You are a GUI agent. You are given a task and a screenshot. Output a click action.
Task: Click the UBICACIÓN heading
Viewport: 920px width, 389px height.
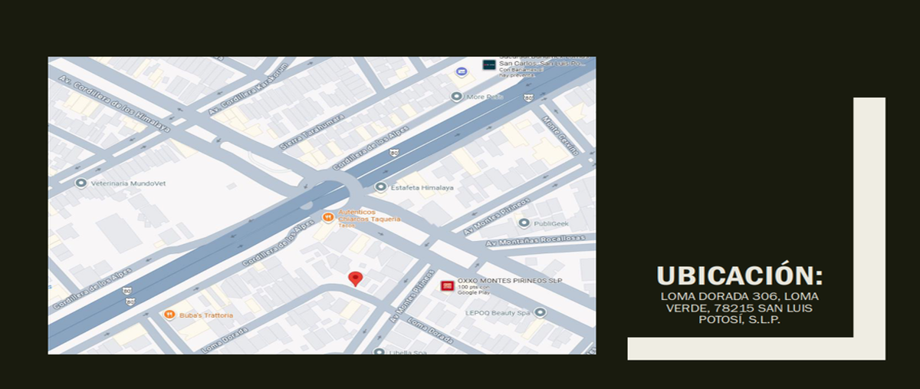(740, 276)
